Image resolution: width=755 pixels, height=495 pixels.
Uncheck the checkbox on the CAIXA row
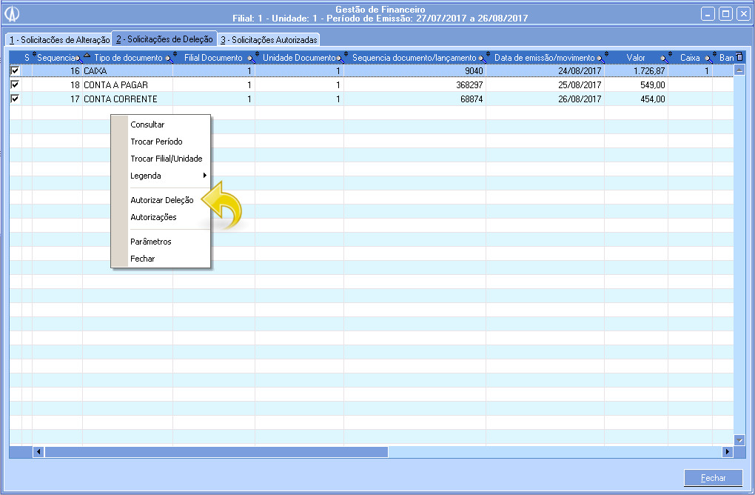15,70
